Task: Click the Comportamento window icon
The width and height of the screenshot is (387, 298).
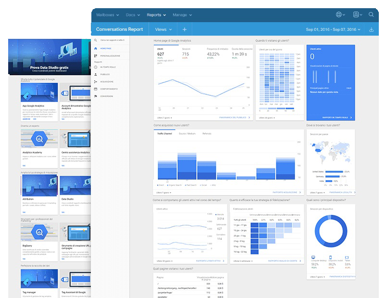Action: 96,89
